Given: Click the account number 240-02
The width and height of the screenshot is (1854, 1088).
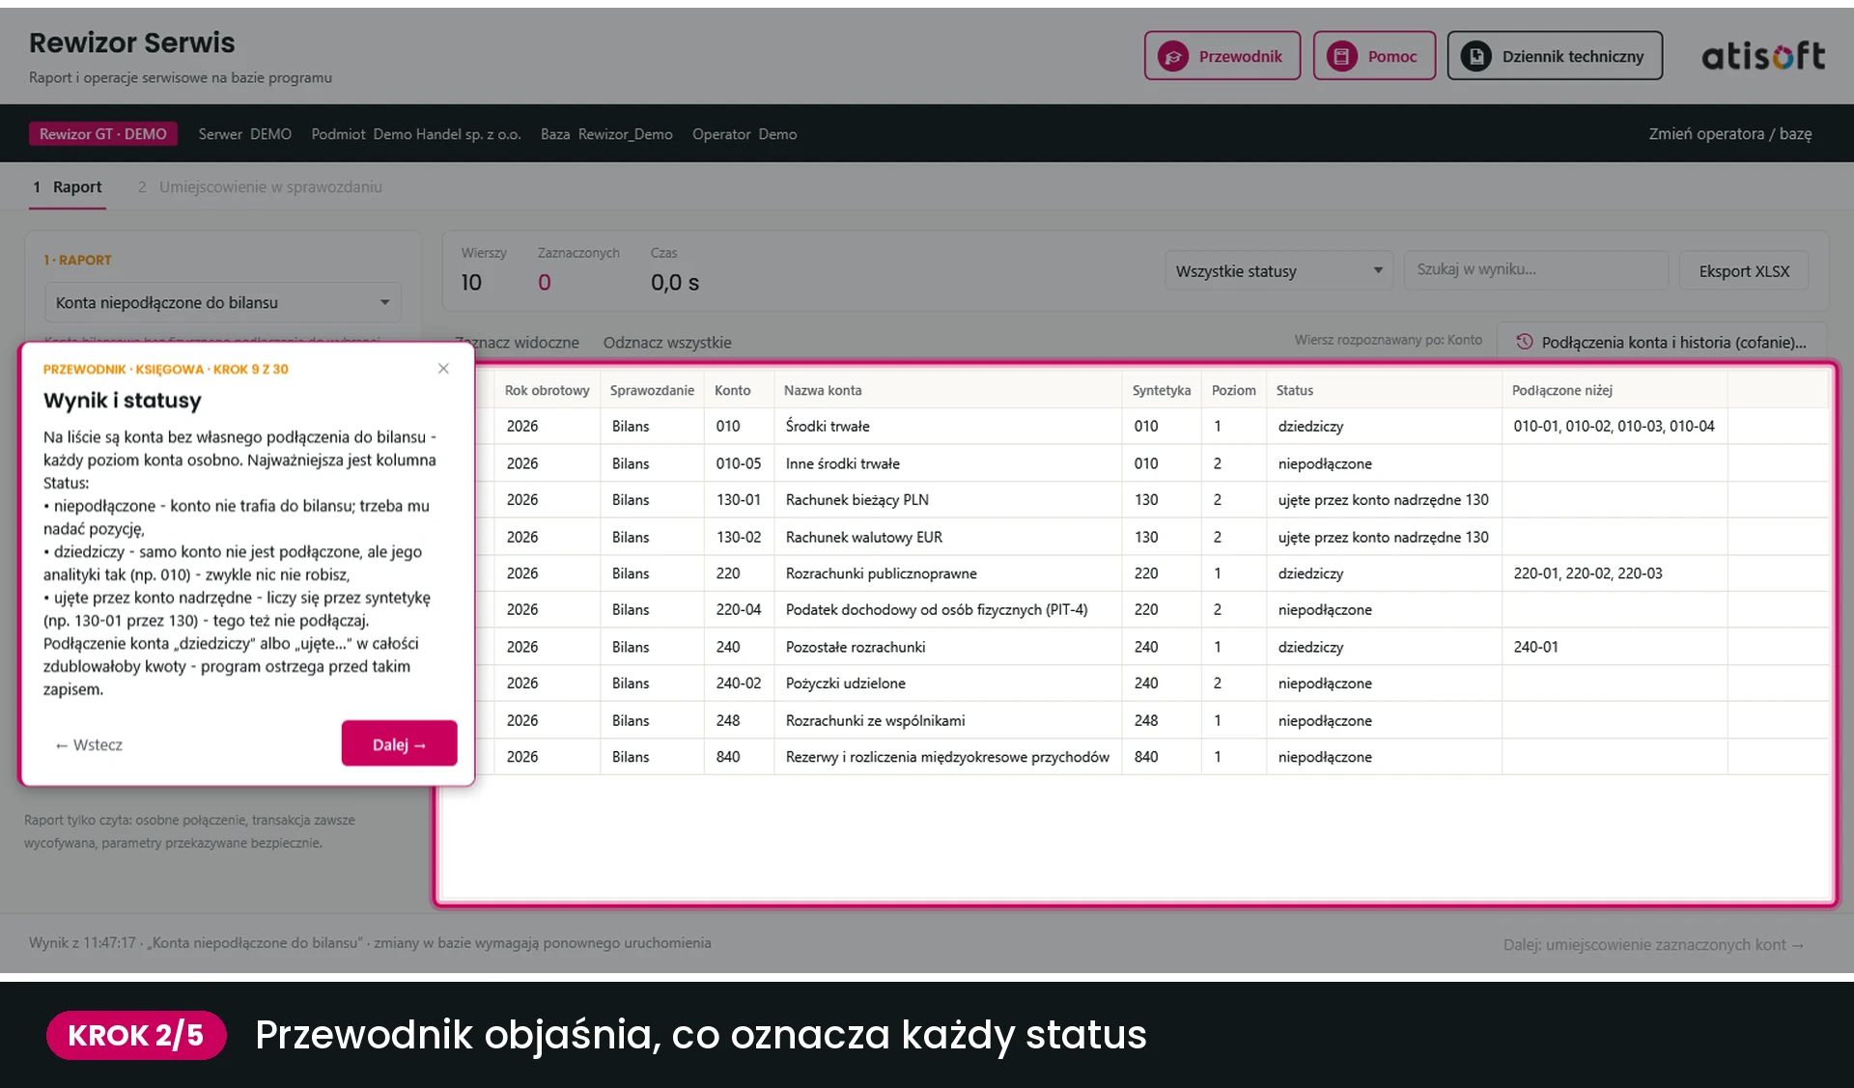Looking at the screenshot, I should click(x=738, y=683).
